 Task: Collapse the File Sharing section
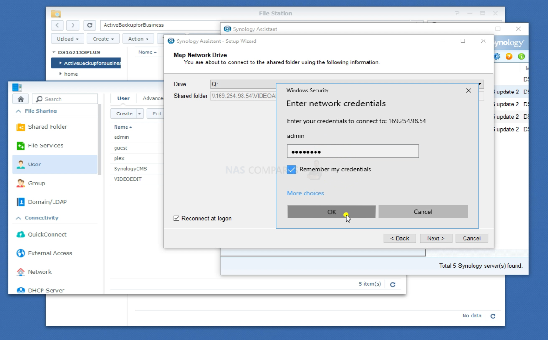[x=19, y=111]
